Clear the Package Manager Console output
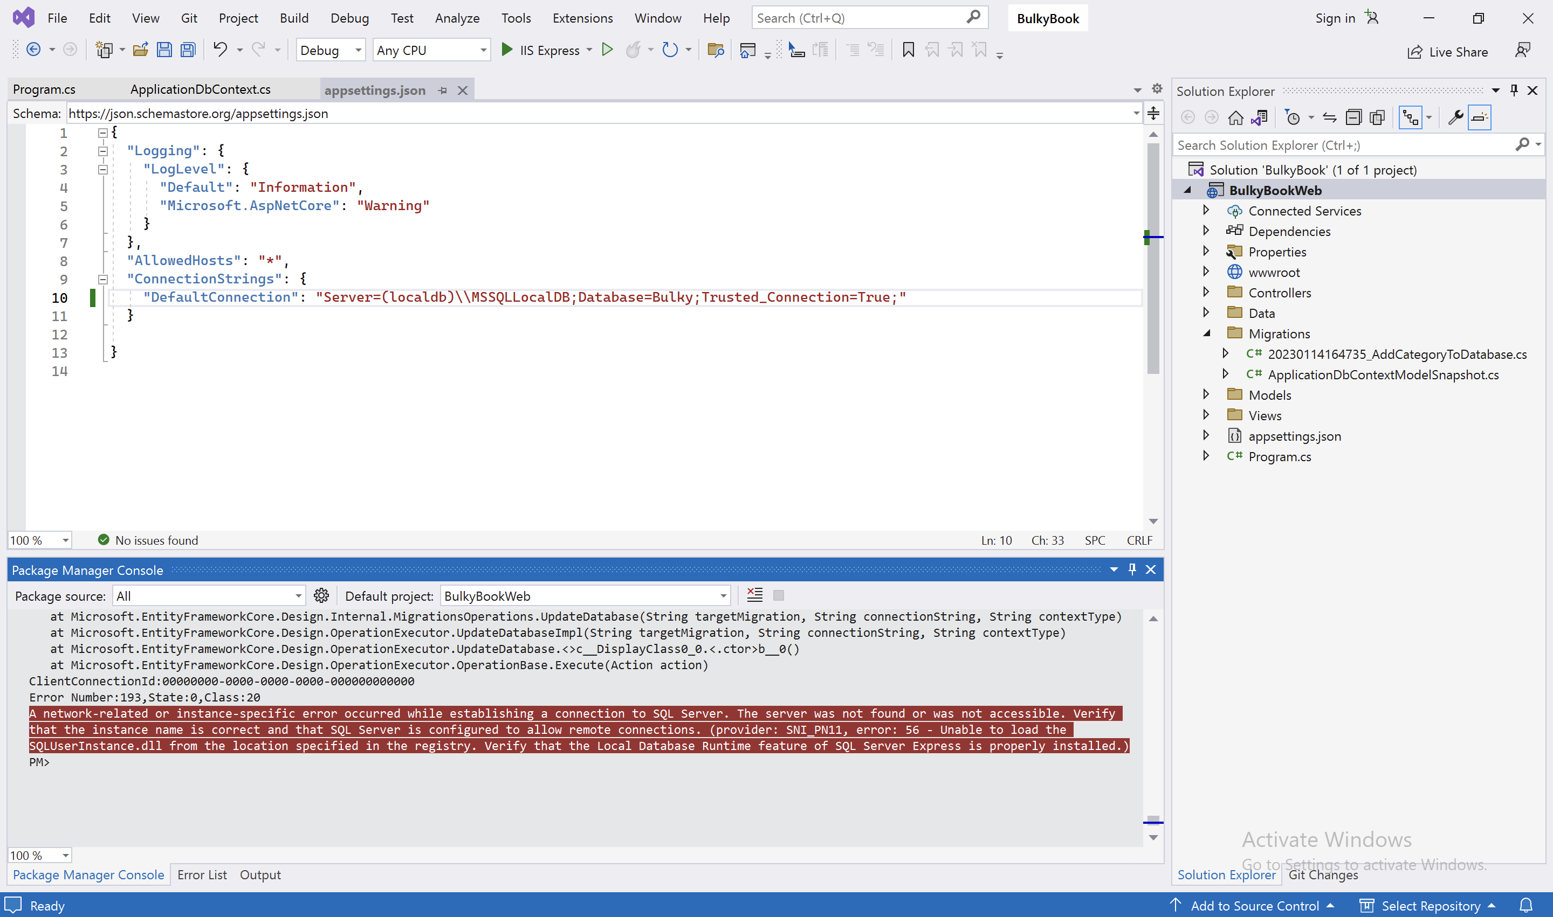Image resolution: width=1553 pixels, height=917 pixels. point(754,595)
